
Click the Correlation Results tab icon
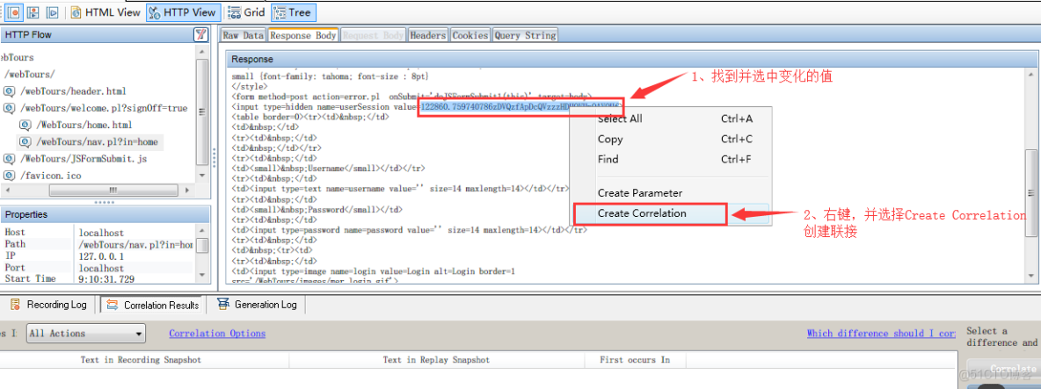point(113,305)
